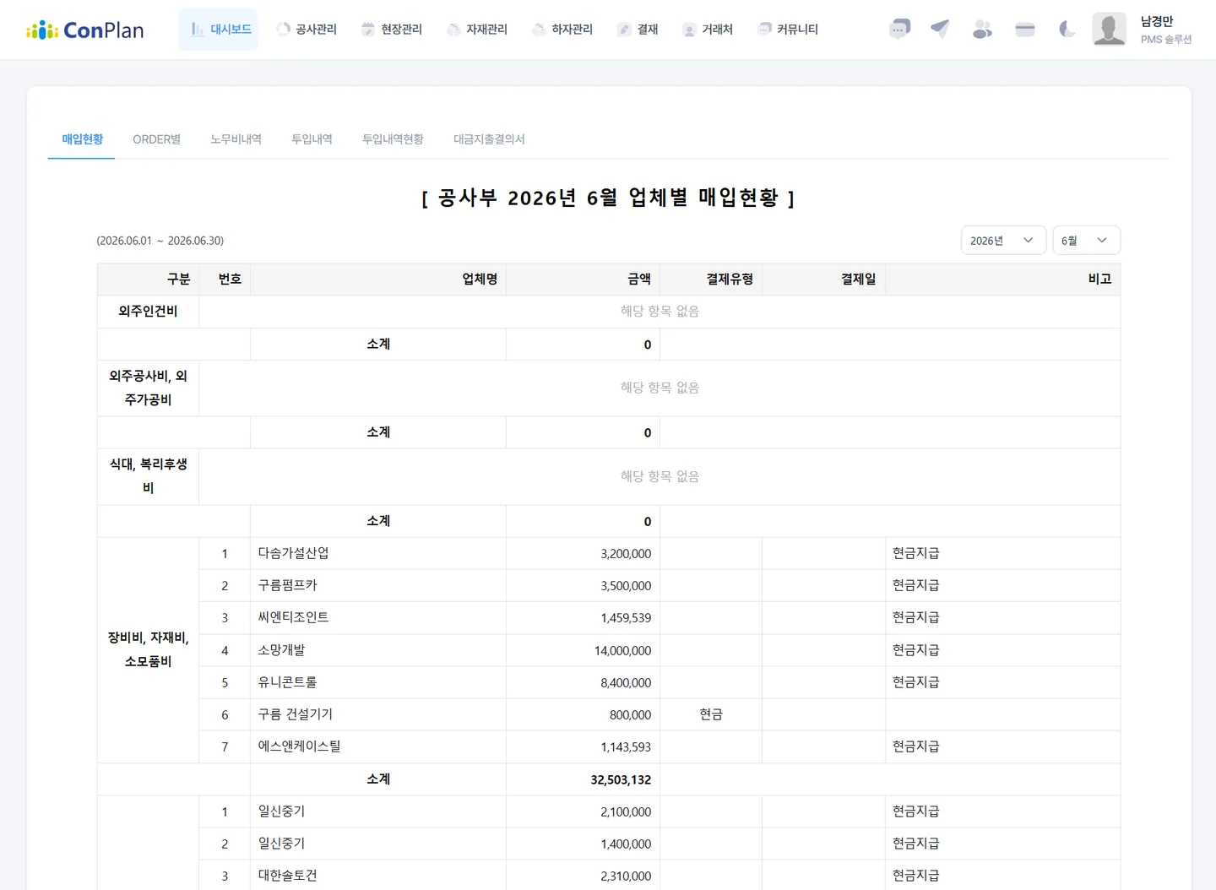Open the 공사관리 menu
The width and height of the screenshot is (1216, 890).
coord(307,30)
